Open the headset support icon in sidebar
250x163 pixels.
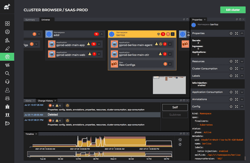click(7, 82)
